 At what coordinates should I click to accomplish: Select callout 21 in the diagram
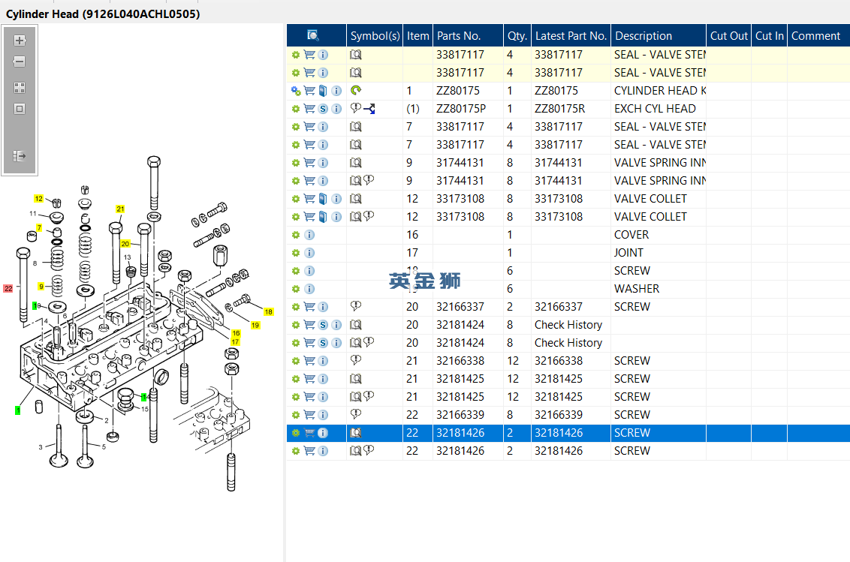(120, 209)
